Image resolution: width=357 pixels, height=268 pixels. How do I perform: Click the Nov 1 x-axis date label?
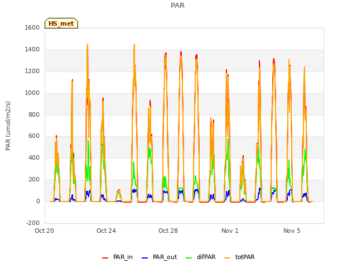[x=230, y=231]
